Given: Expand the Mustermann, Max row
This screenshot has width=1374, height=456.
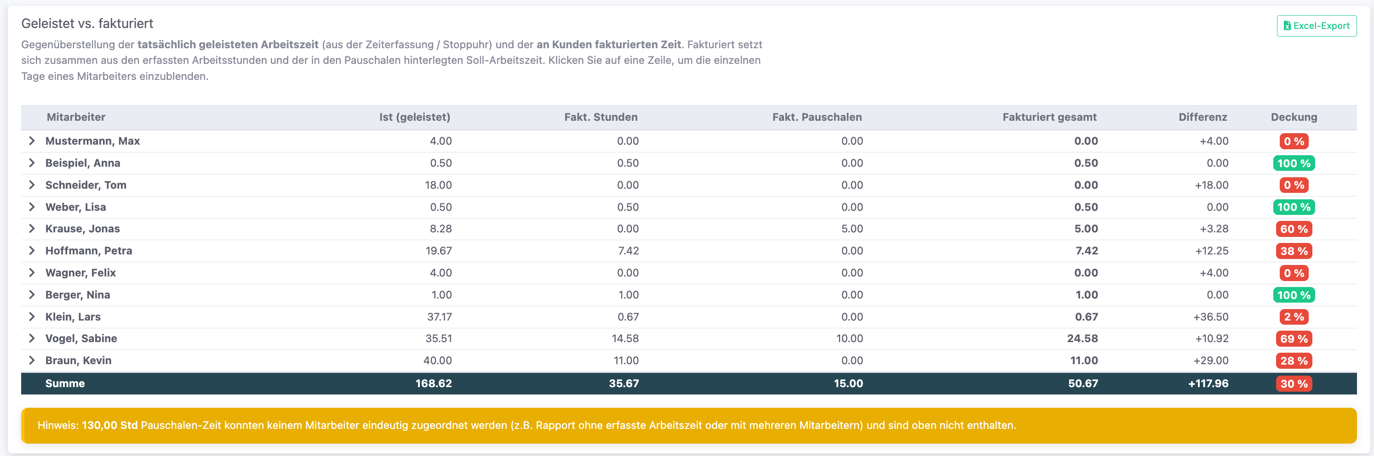Looking at the screenshot, I should pos(32,141).
